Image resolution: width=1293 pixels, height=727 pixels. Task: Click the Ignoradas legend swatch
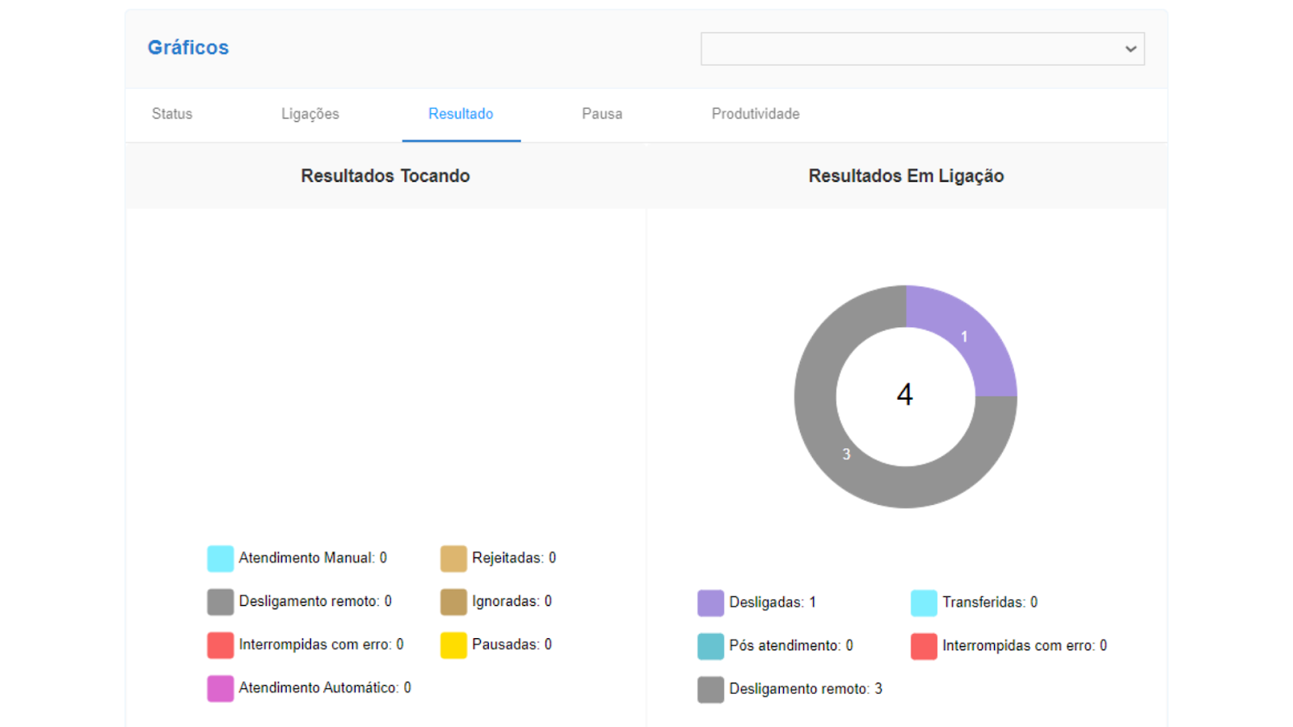(x=453, y=602)
